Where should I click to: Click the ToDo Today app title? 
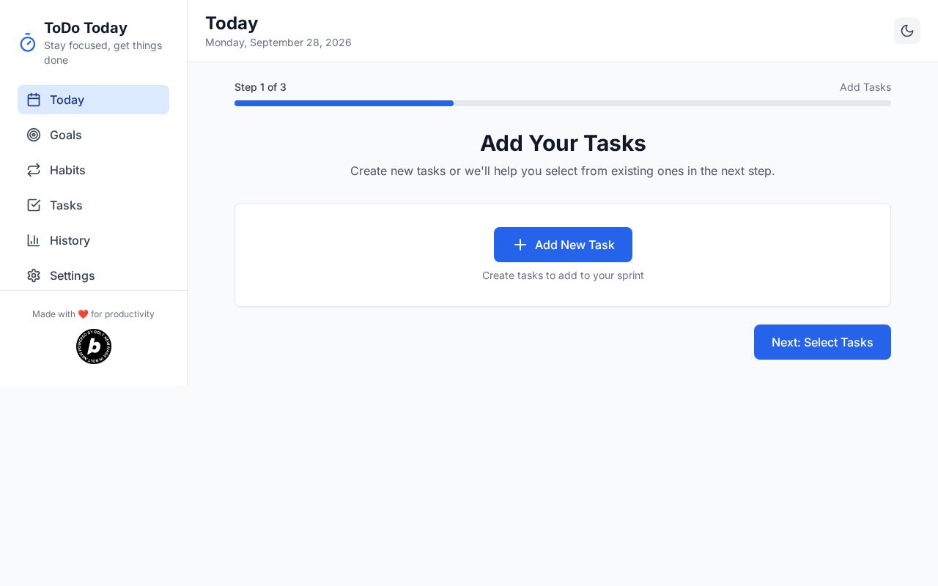tap(86, 28)
